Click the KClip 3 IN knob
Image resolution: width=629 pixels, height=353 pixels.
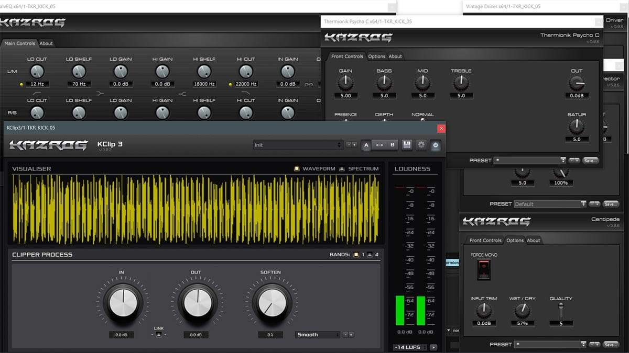tap(123, 302)
